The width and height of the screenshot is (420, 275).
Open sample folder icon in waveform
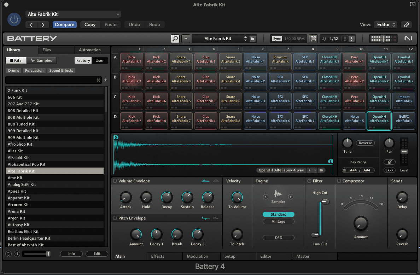coord(321,170)
